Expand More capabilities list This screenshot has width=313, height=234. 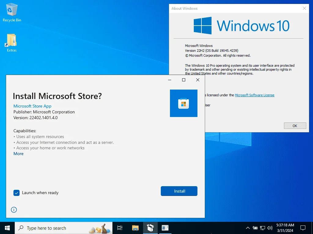pos(18,154)
